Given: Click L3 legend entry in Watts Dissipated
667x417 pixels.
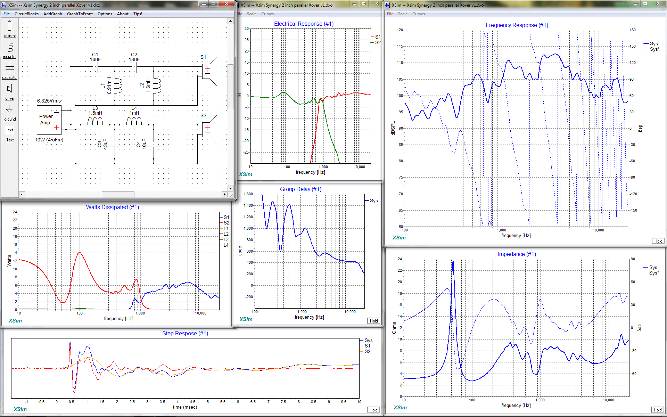Looking at the screenshot, I should [224, 239].
